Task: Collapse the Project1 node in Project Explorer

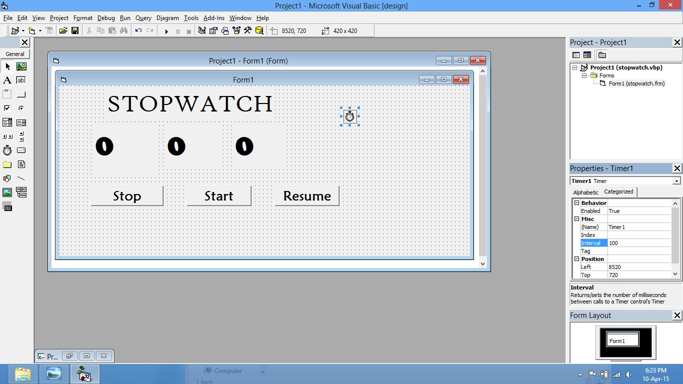Action: click(573, 67)
